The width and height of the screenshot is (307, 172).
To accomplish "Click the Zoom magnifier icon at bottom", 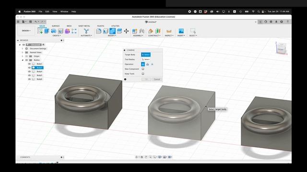I will coord(150,157).
